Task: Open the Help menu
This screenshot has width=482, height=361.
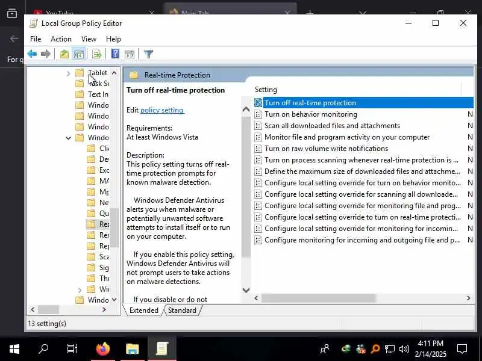Action: [113, 39]
